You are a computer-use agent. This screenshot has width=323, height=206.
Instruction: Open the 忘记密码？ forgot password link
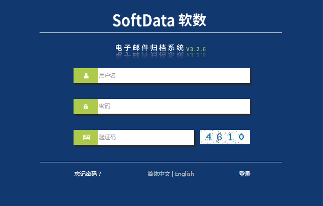88,174
